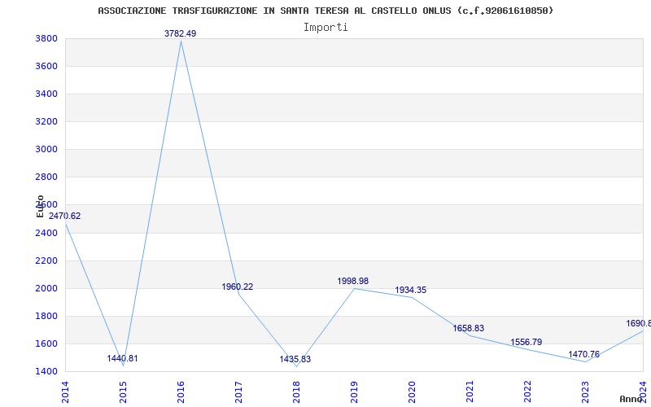Select the 2470.62 data label

(65, 216)
